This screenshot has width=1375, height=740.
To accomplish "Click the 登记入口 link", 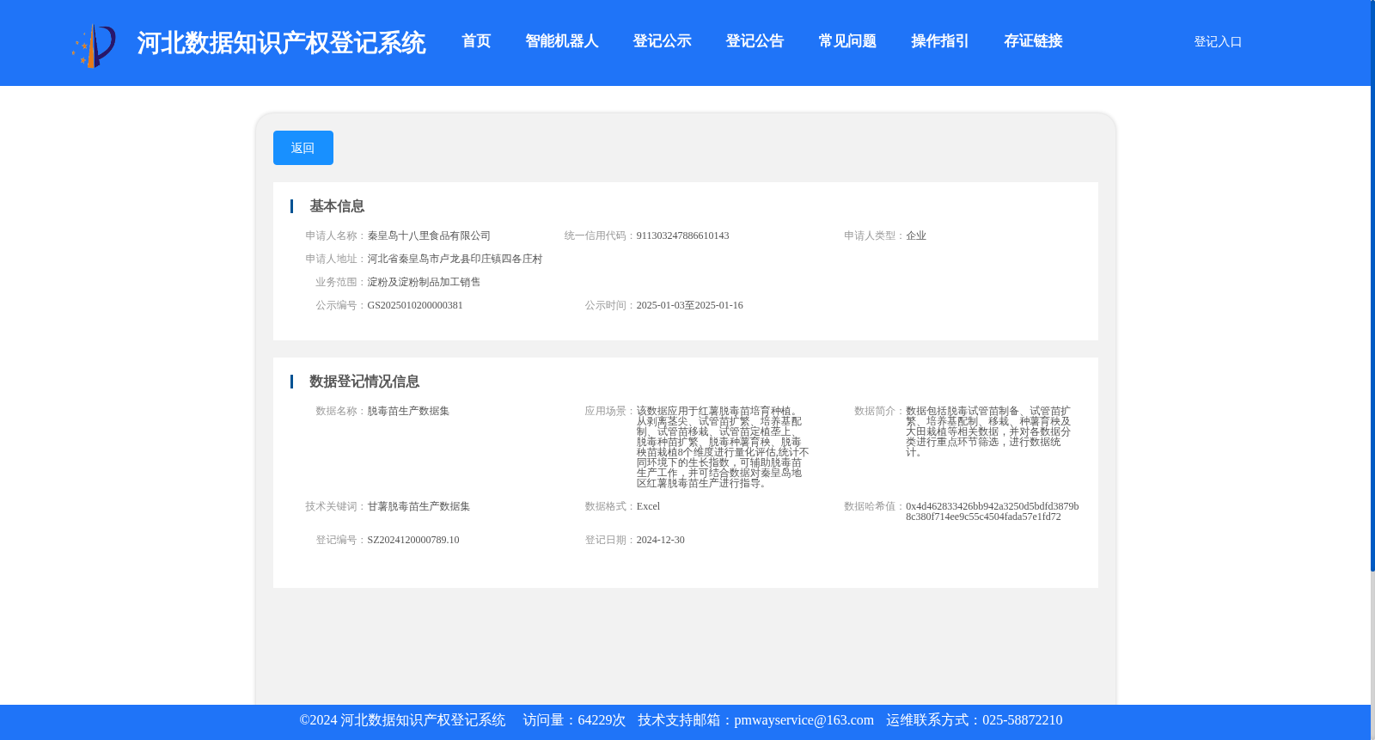I will (1218, 41).
